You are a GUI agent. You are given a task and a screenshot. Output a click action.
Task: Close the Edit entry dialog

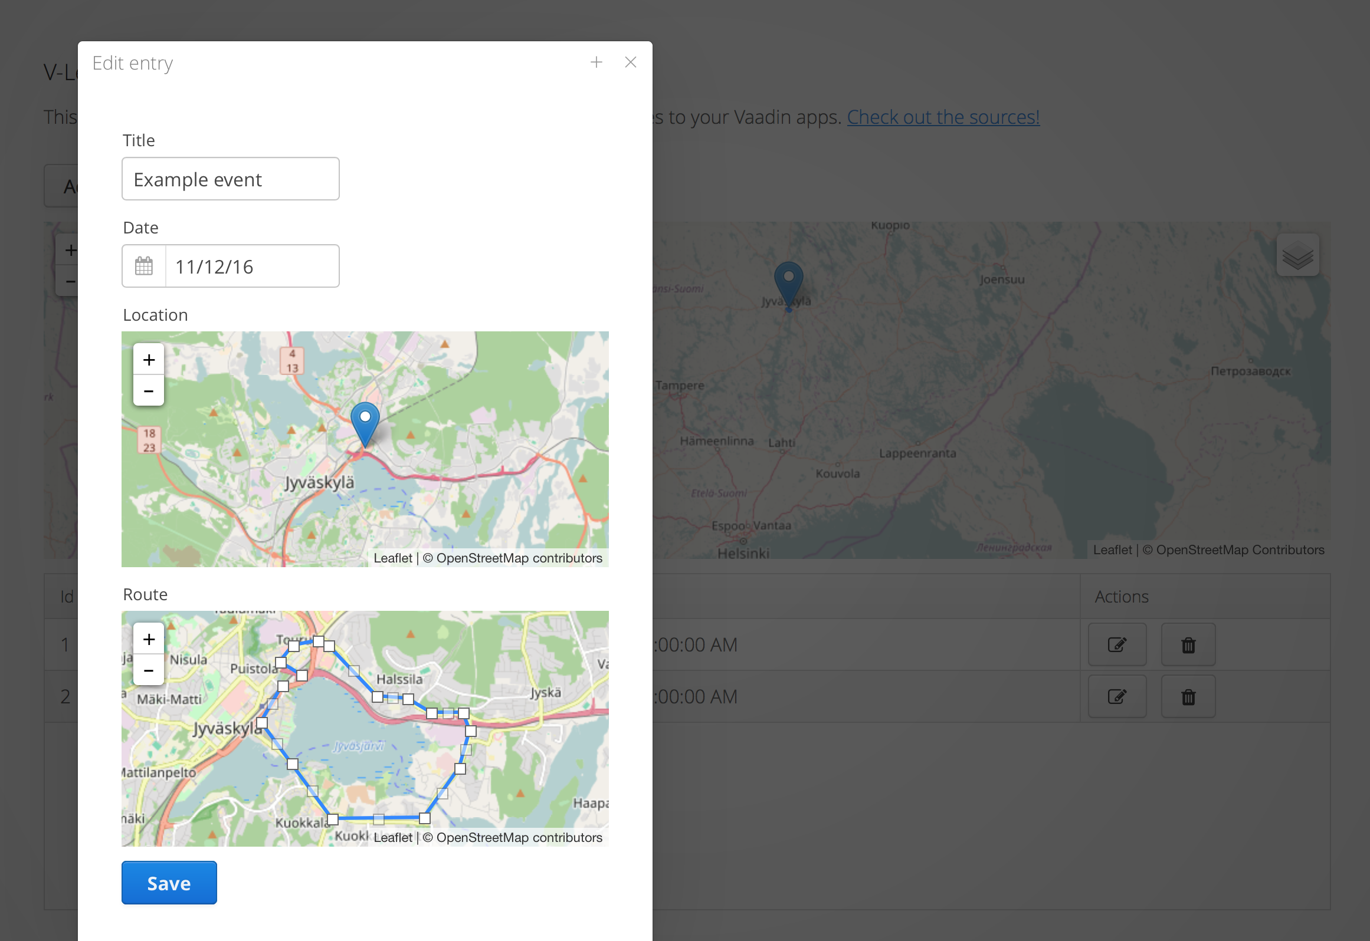tap(631, 62)
